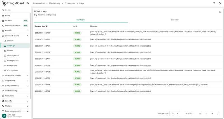Click the NEW badge next to IoT Hub

pyautogui.click(x=26, y=21)
